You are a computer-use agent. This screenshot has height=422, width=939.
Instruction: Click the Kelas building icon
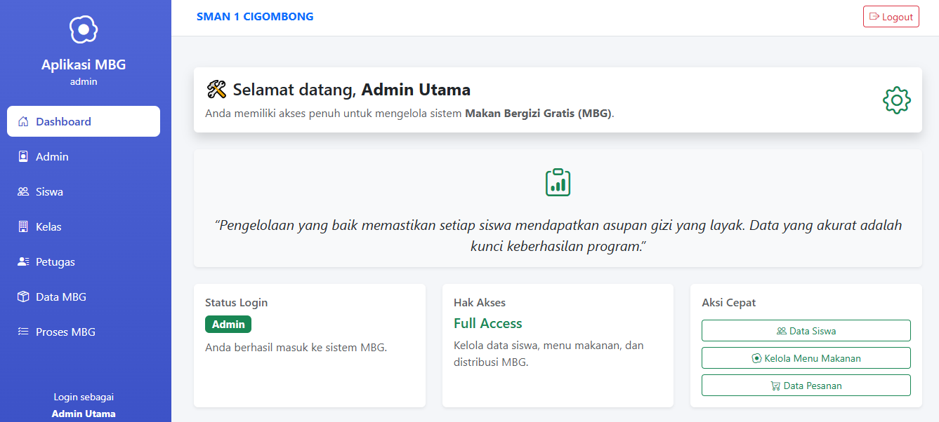click(x=23, y=226)
